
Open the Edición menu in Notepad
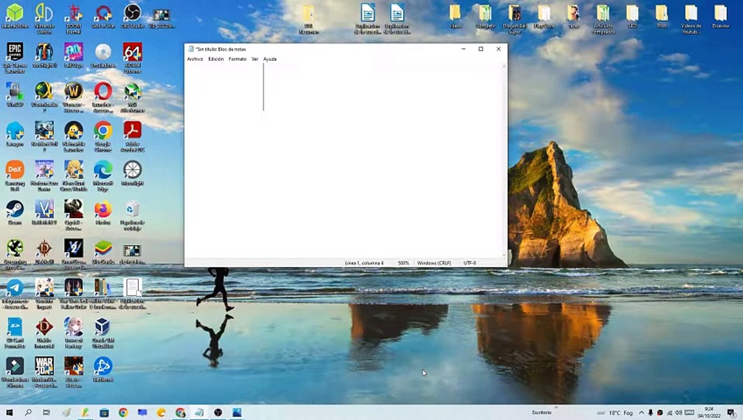[216, 59]
